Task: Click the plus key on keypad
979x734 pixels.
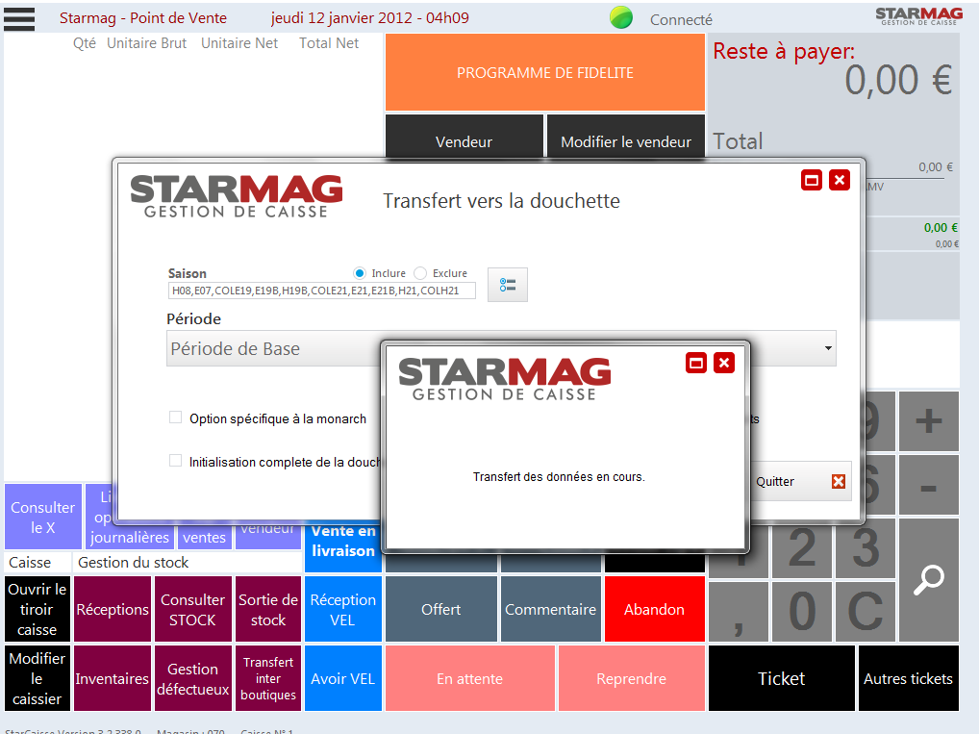Action: (928, 421)
